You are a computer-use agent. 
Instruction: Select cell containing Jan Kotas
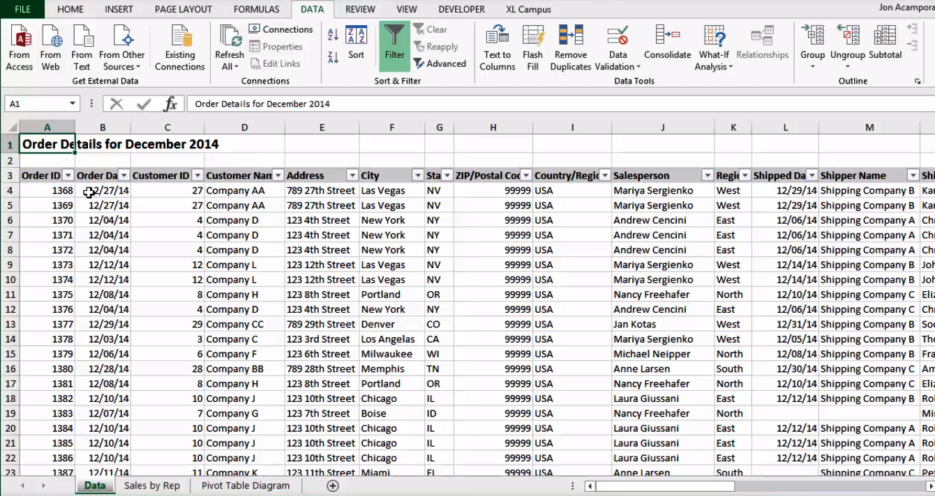663,324
